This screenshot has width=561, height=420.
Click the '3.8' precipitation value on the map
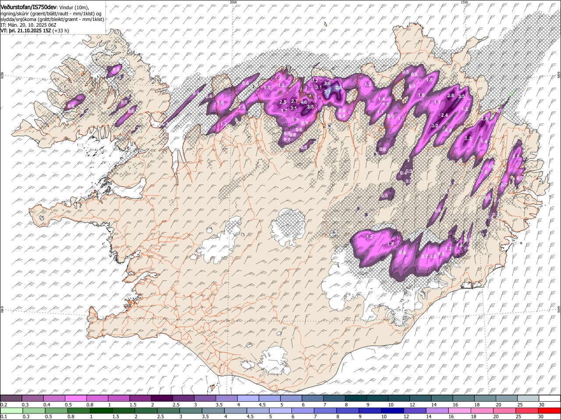point(327,83)
